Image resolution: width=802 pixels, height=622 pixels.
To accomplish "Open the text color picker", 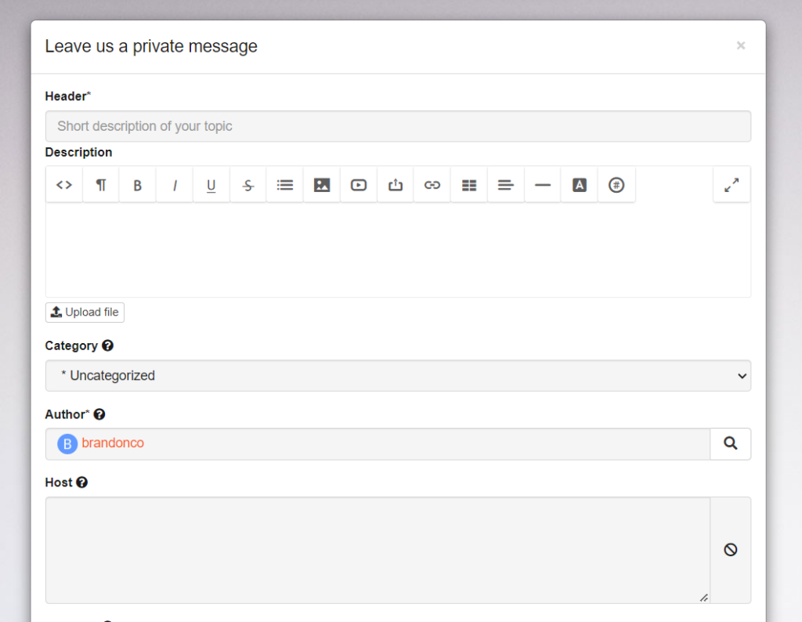I will click(x=580, y=185).
